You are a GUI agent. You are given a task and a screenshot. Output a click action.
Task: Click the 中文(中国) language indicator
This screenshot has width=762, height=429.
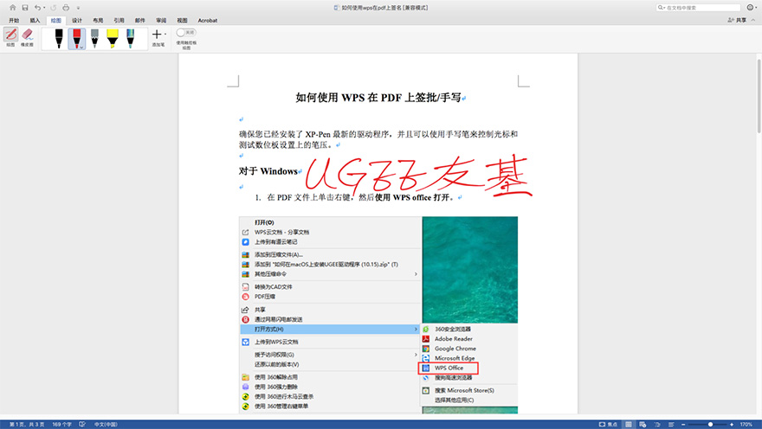(x=106, y=424)
